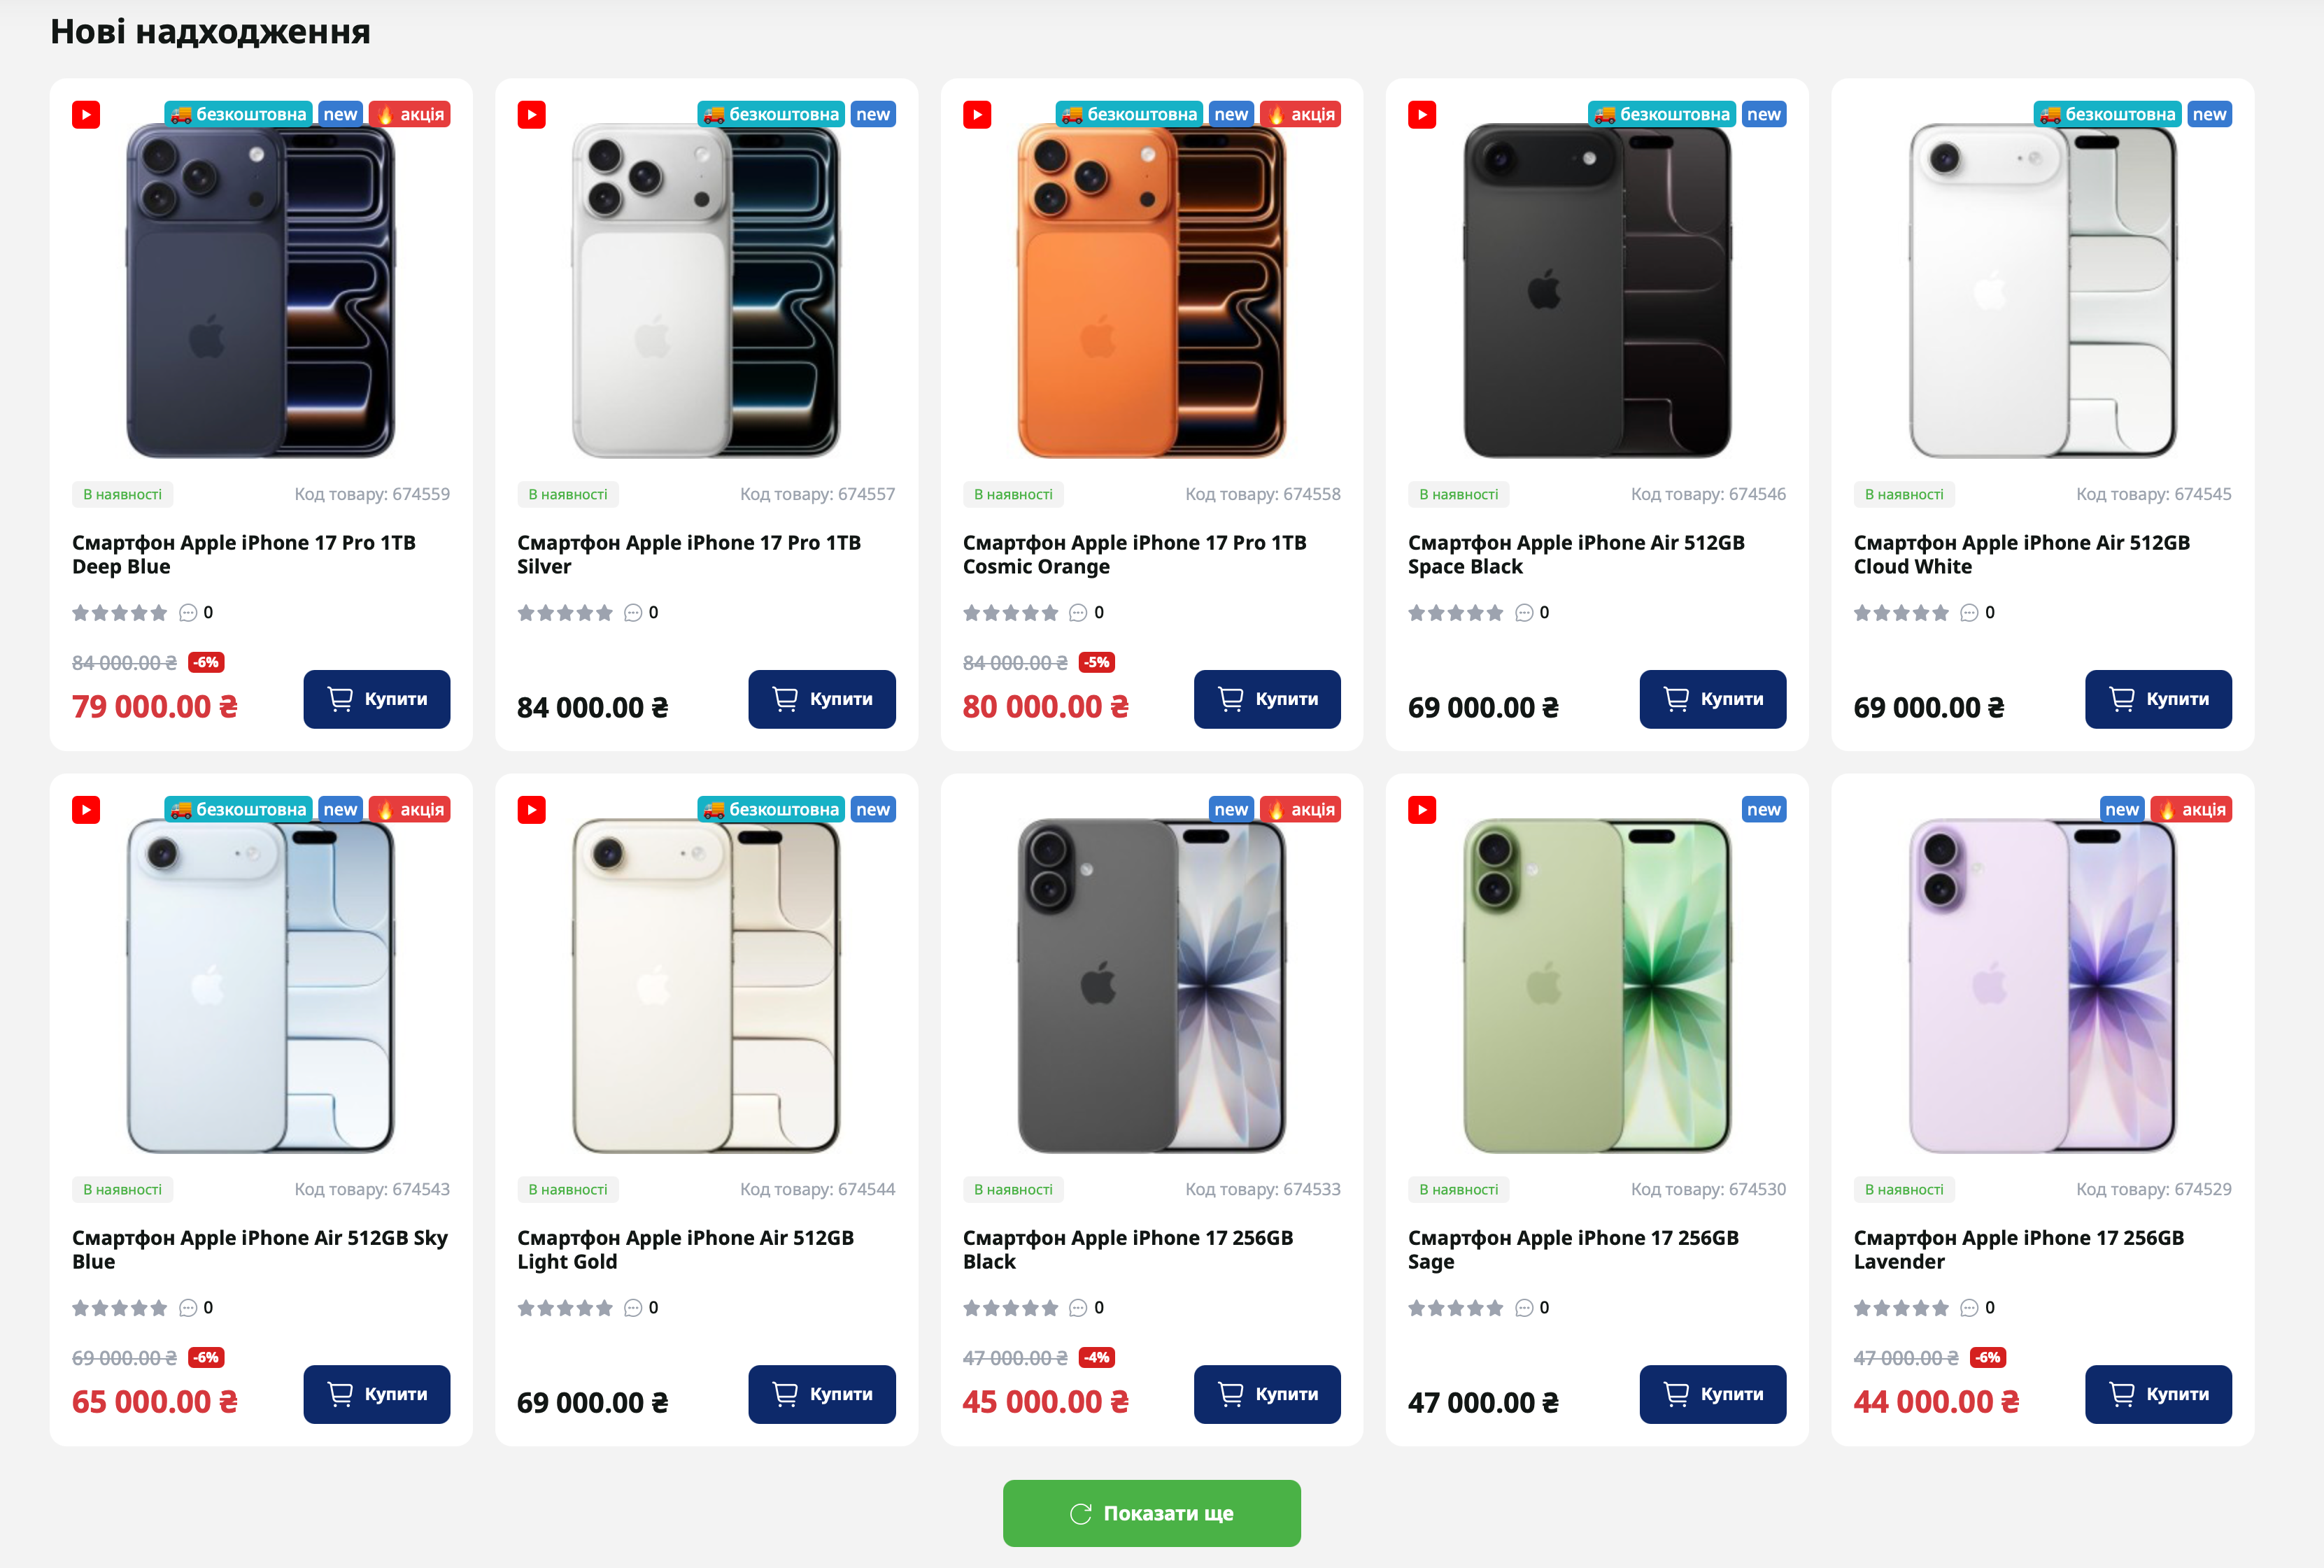This screenshot has width=2324, height=1568.
Task: Open reviews comment icon for iPhone Air Cloud White
Action: [x=1968, y=613]
